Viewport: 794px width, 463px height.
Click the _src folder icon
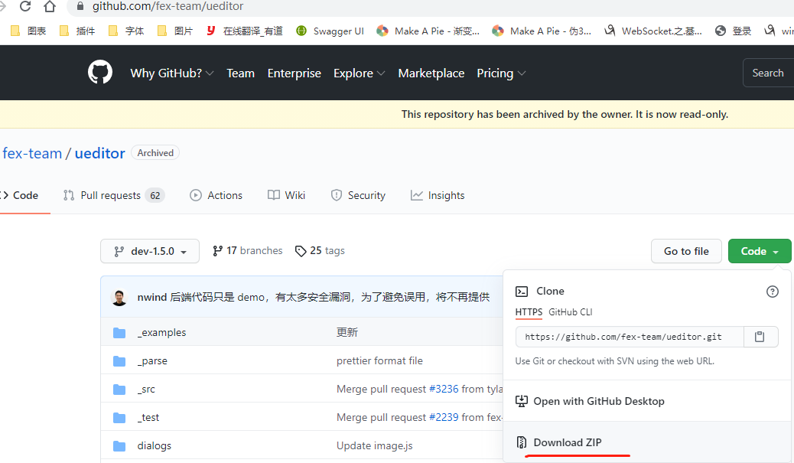tap(119, 390)
